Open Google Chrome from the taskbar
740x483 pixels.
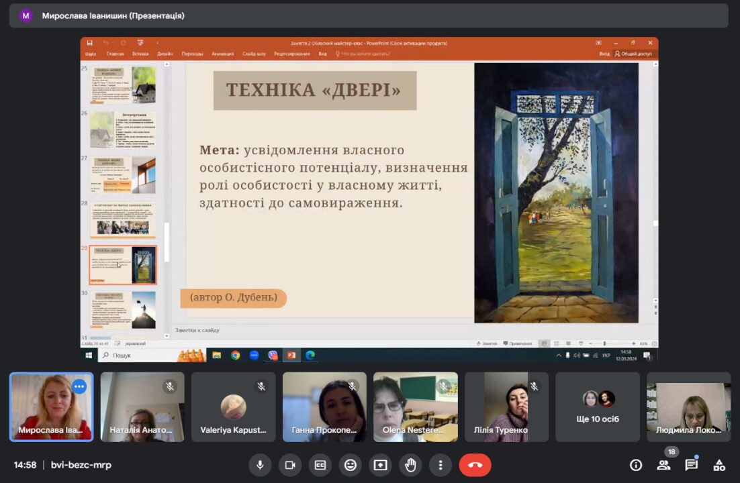(236, 355)
